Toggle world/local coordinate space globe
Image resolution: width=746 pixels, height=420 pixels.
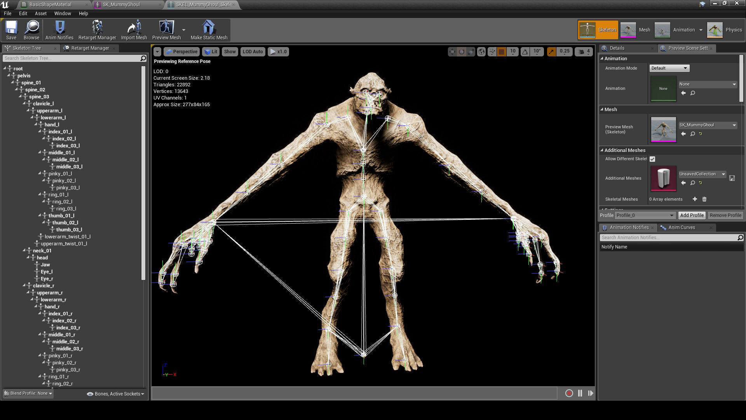pyautogui.click(x=481, y=52)
